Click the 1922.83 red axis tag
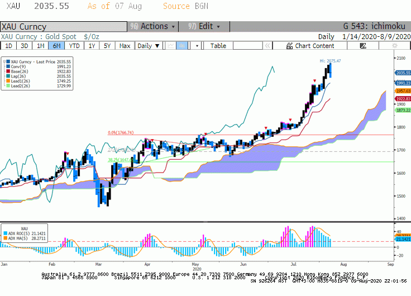The height and width of the screenshot is (296, 411). [x=403, y=99]
